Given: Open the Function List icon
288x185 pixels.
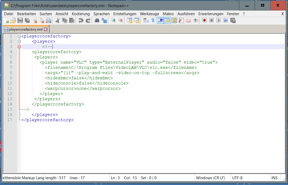Looking at the screenshot, I should (x=181, y=20).
